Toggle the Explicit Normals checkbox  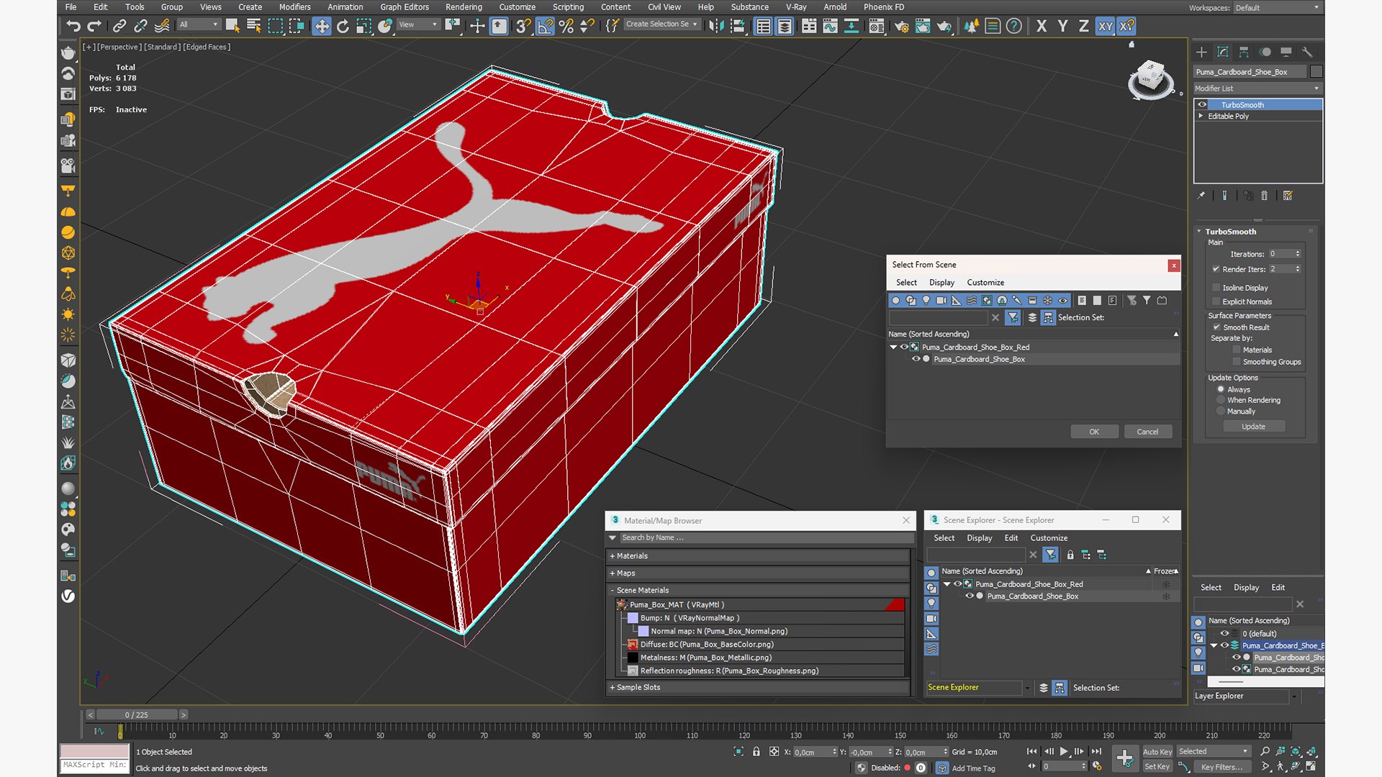pyautogui.click(x=1216, y=301)
